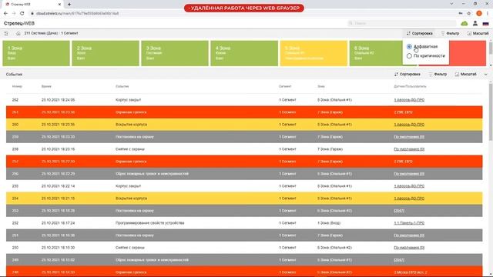Go back with the browser back arrow
The height and width of the screenshot is (277, 493).
[x=5, y=14]
